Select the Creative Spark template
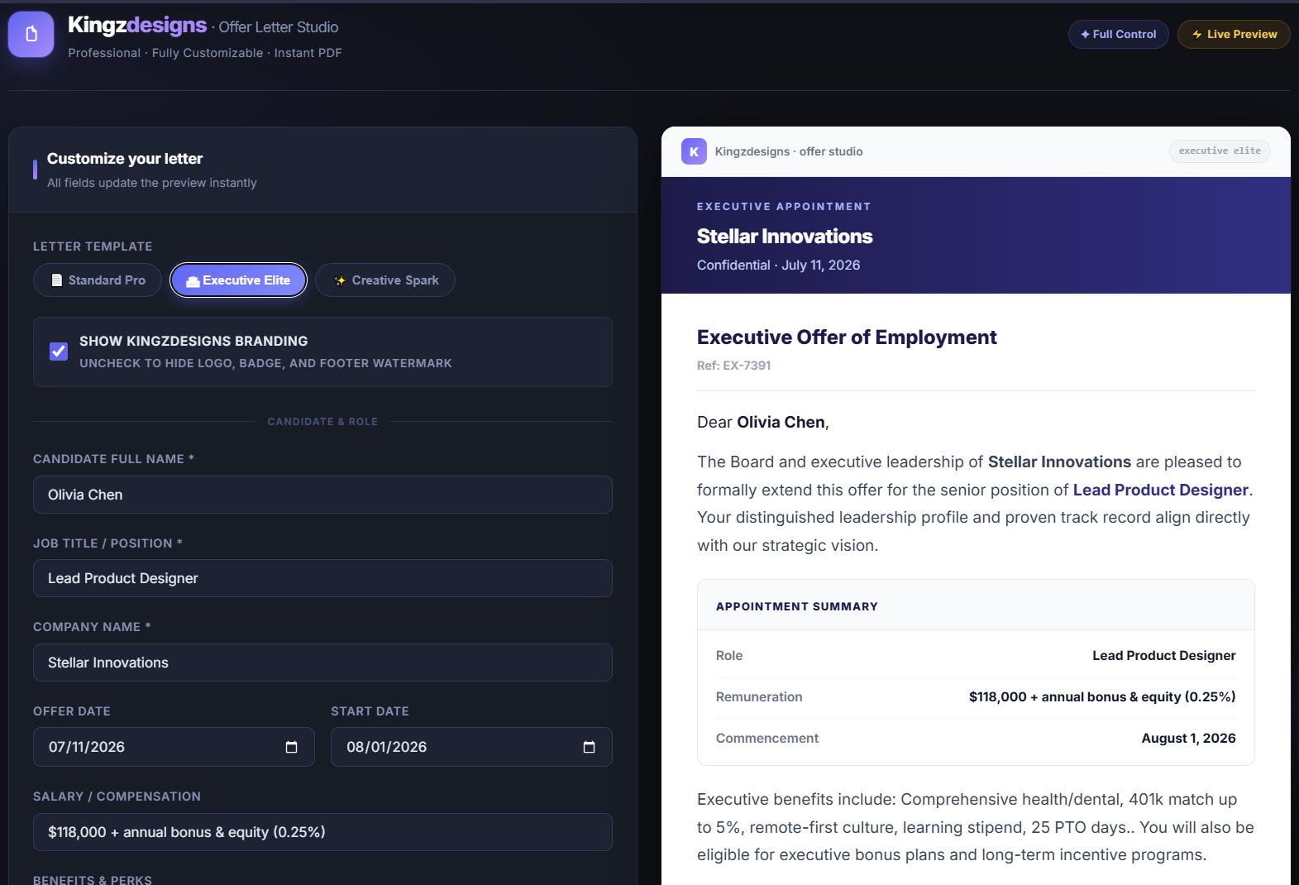1299x885 pixels. tap(385, 280)
